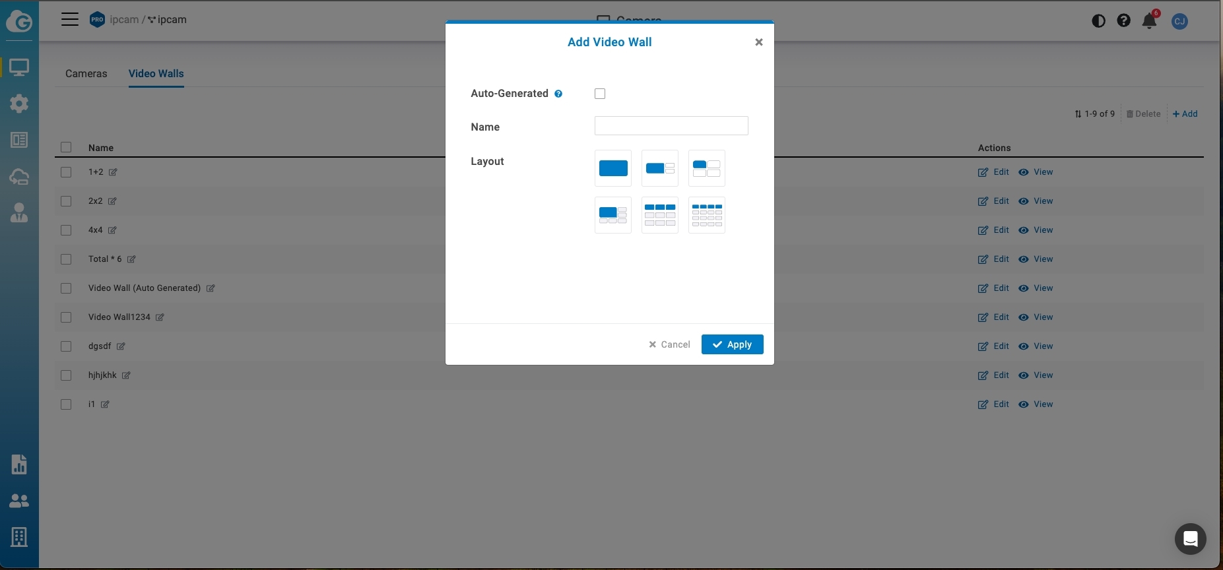Tick the select-all checkbox in header
Viewport: 1223px width, 570px height.
66,147
